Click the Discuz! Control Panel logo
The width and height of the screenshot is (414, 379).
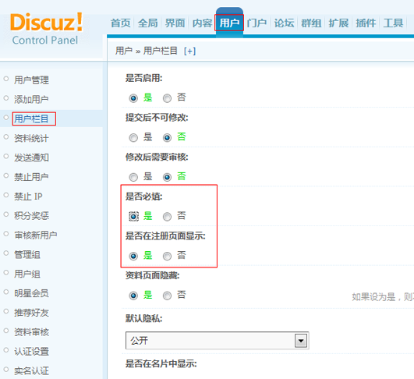[x=46, y=29]
